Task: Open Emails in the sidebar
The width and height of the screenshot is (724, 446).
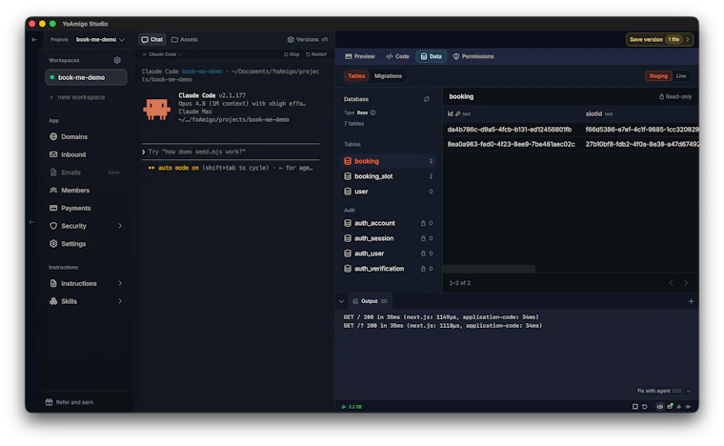Action: (x=65, y=172)
